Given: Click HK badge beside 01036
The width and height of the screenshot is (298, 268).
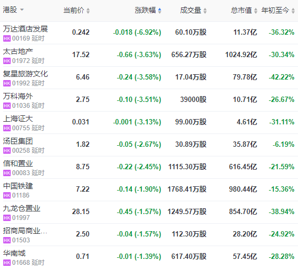Looking at the screenshot, I should tap(7, 106).
